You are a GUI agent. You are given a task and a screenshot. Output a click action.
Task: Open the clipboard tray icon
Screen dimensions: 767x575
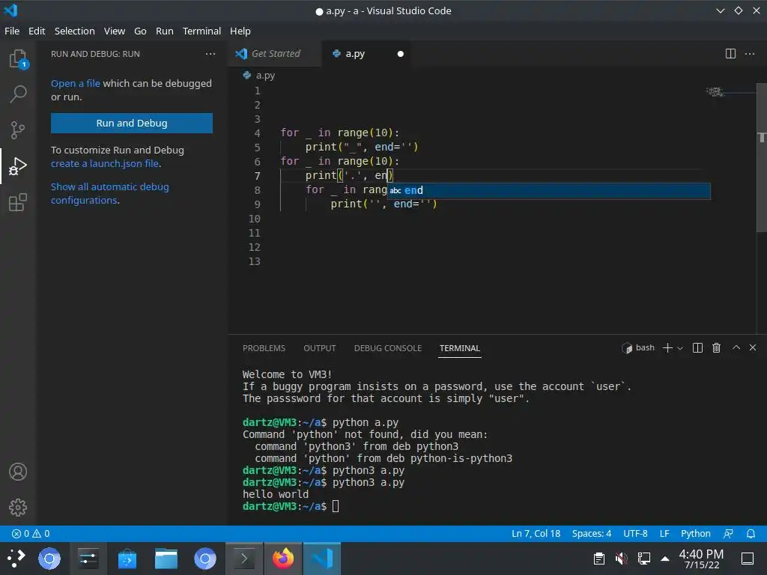pos(598,559)
